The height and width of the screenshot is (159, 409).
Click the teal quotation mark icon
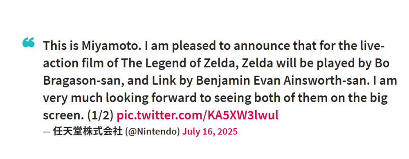(x=29, y=43)
